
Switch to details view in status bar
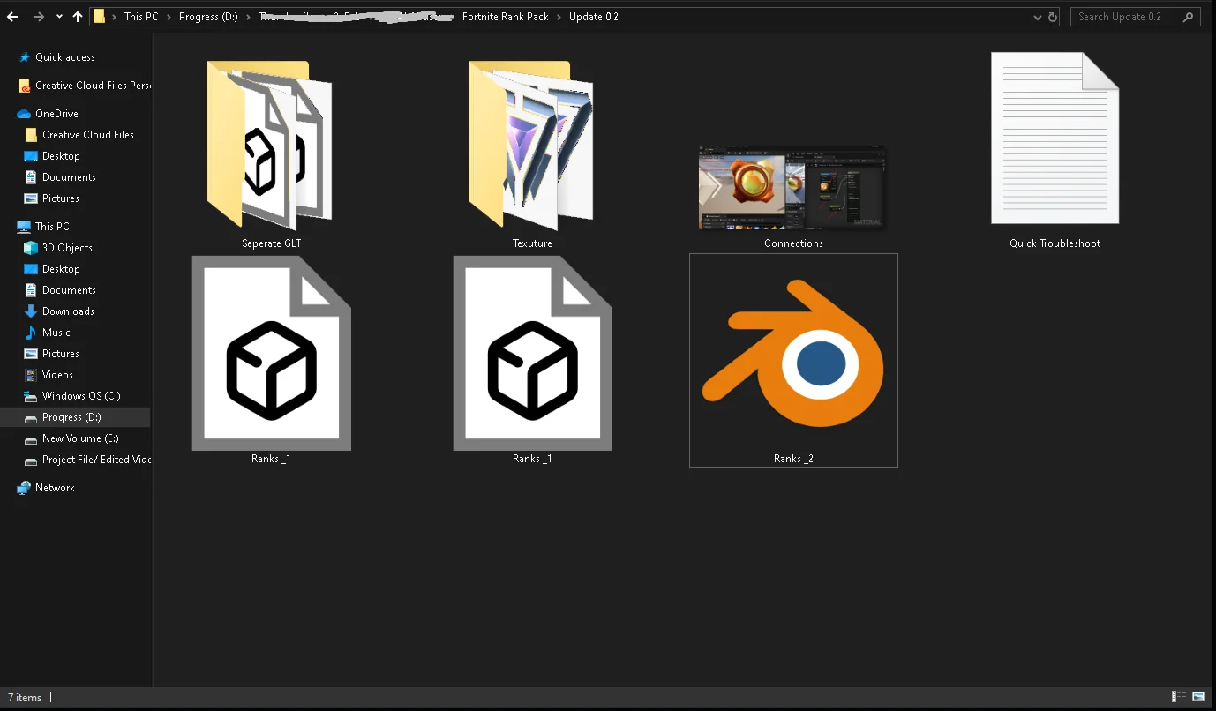[1178, 697]
